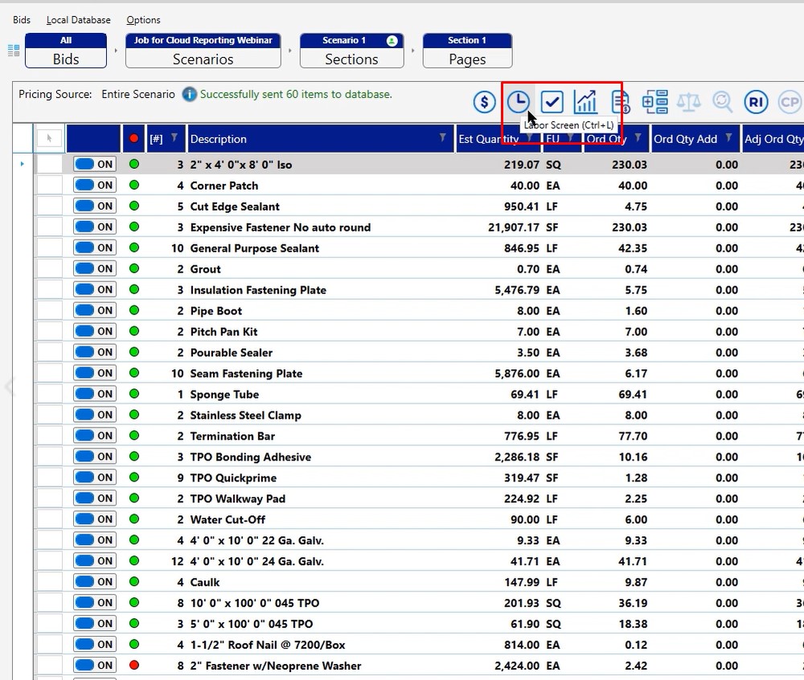Viewport: 804px width, 680px height.
Task: Disable the TPO Quickprime toggle
Action: [95, 477]
